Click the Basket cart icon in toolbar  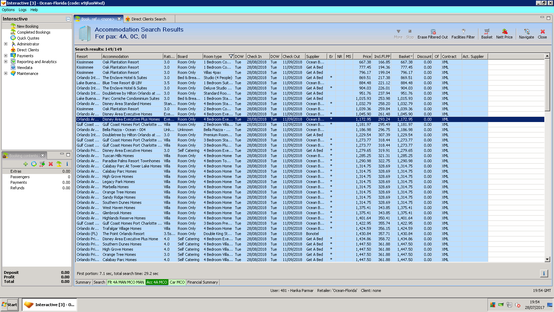point(486,32)
